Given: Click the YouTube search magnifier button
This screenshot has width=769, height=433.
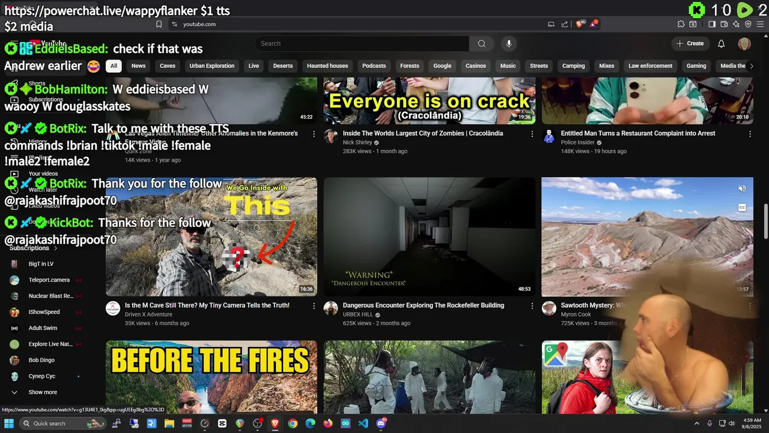Looking at the screenshot, I should [x=481, y=43].
